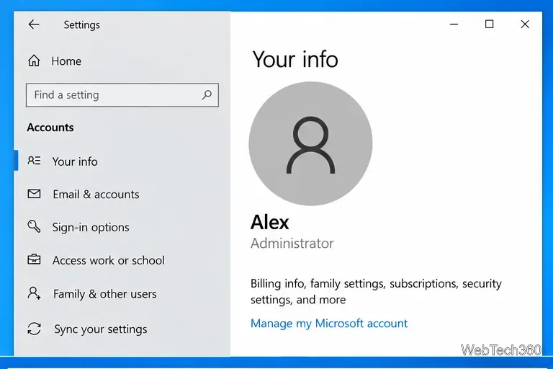Click the Access work briefcase icon
This screenshot has height=369, width=553.
tap(35, 259)
